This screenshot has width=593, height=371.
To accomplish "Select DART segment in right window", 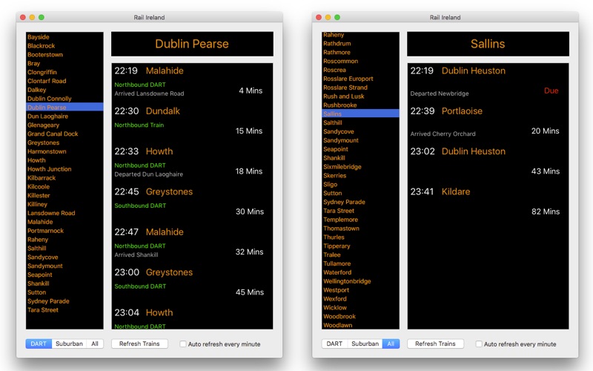I will [334, 344].
